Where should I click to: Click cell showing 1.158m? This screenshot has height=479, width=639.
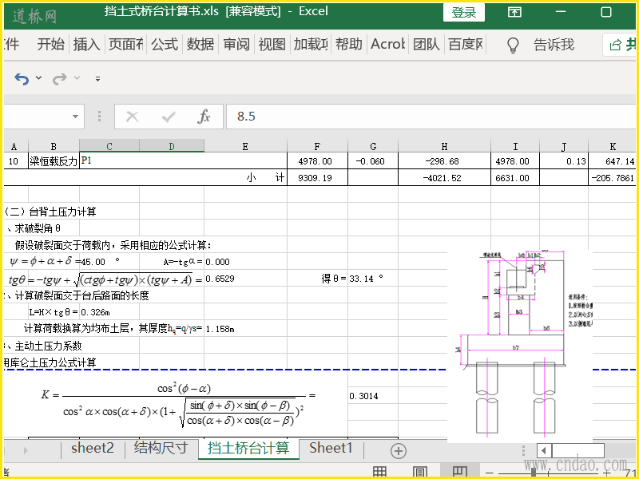[220, 329]
